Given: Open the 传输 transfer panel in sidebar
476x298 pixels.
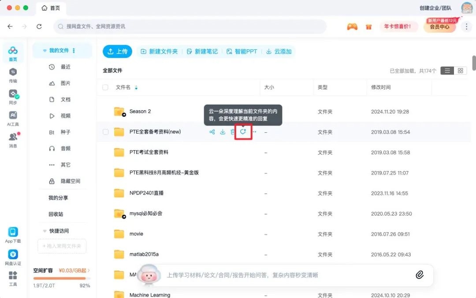Looking at the screenshot, I should pyautogui.click(x=13, y=74).
